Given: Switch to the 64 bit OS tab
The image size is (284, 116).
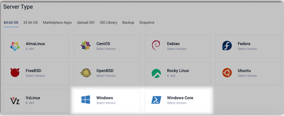Looking at the screenshot, I should (x=11, y=23).
